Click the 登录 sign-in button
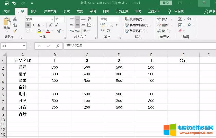Viewport: 216px width, 138px height. coord(166,3)
